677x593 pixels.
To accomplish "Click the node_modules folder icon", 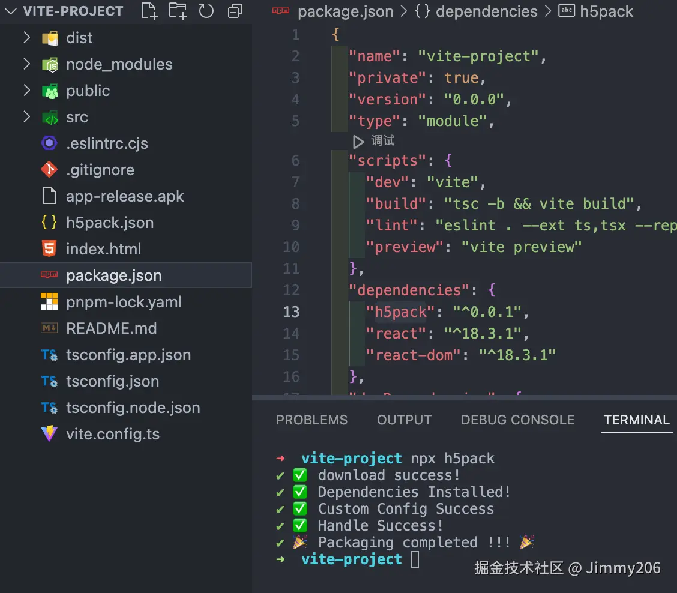I will [50, 65].
